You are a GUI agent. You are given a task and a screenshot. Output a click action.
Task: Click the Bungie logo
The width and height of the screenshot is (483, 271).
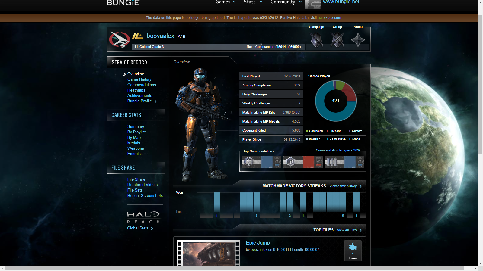(123, 3)
